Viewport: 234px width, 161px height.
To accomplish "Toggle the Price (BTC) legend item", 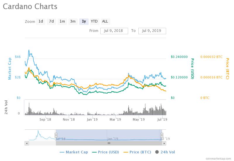I will (138, 152).
